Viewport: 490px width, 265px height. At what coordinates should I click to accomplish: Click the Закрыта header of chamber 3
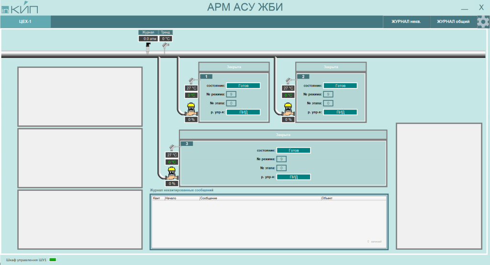tap(283, 135)
